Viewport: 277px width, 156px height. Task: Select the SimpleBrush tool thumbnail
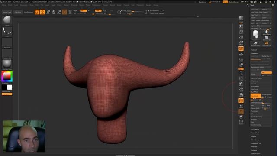[x=267, y=44]
